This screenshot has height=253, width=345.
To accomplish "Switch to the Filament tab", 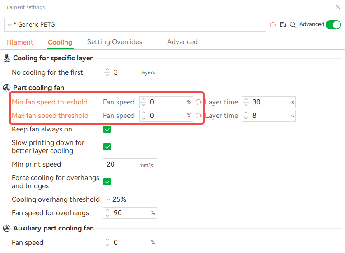I will click(19, 42).
